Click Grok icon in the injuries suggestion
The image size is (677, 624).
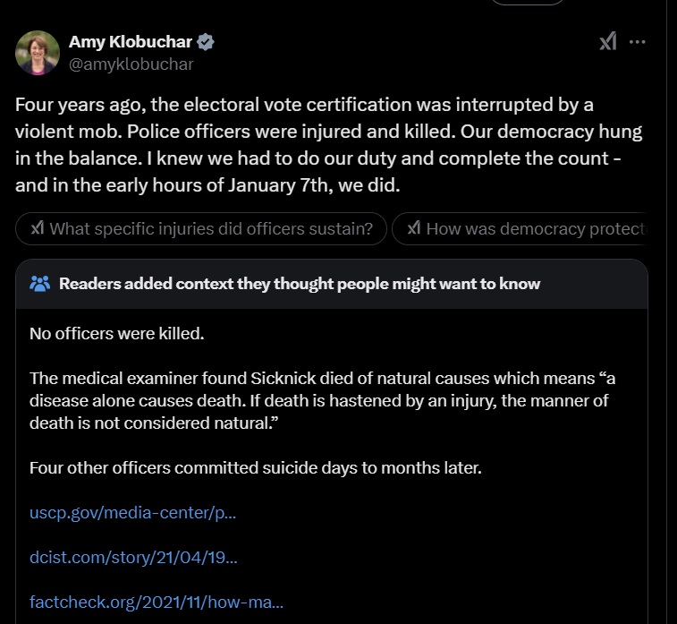tap(37, 229)
